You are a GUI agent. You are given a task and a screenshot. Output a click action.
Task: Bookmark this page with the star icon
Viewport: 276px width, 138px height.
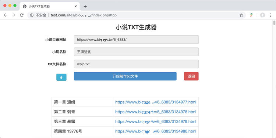click(241, 15)
